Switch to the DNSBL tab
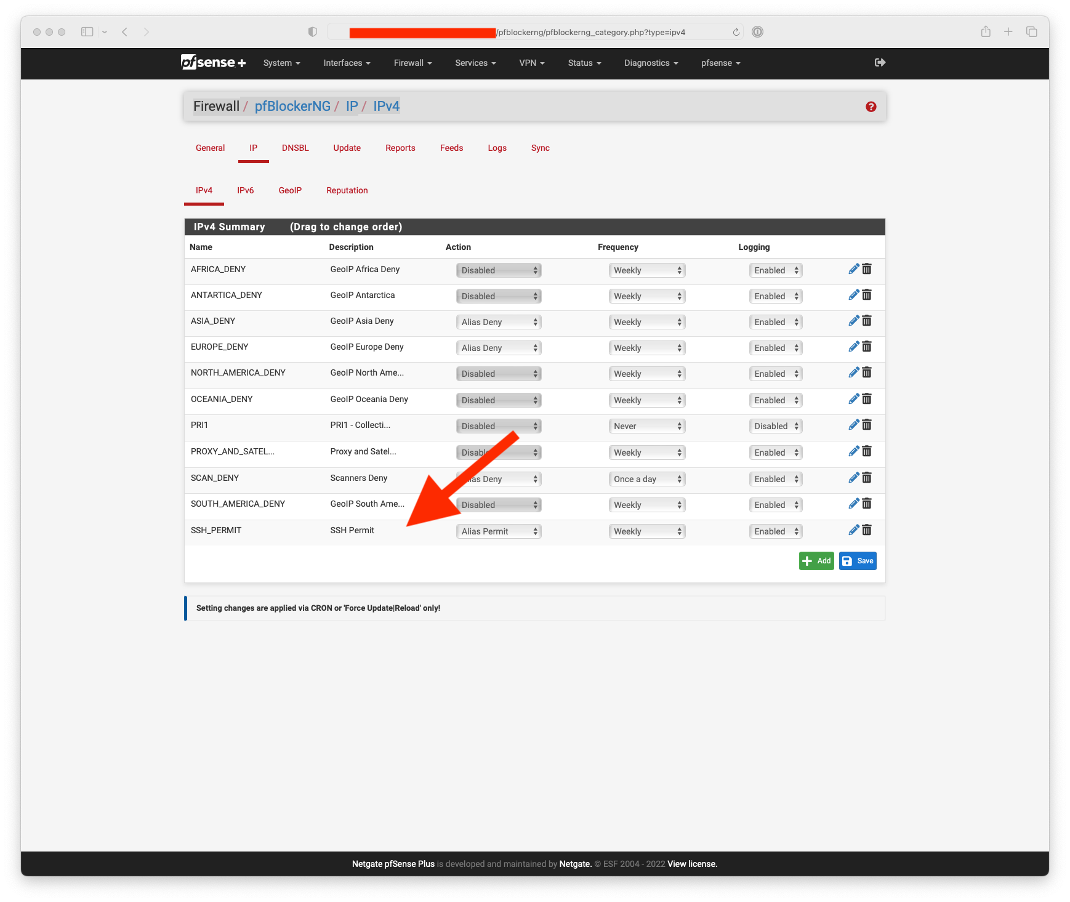The image size is (1070, 902). click(x=295, y=148)
